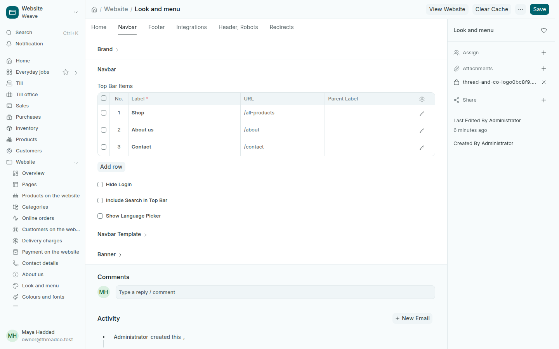Screen dimensions: 559x349
Task: Edit the Shop row with the pencil icon
Action: pos(422,114)
